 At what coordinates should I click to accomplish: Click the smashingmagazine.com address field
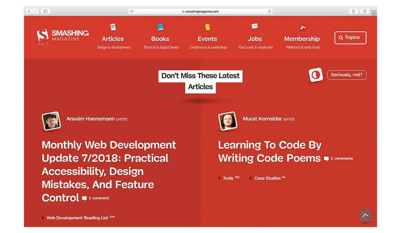(200, 11)
